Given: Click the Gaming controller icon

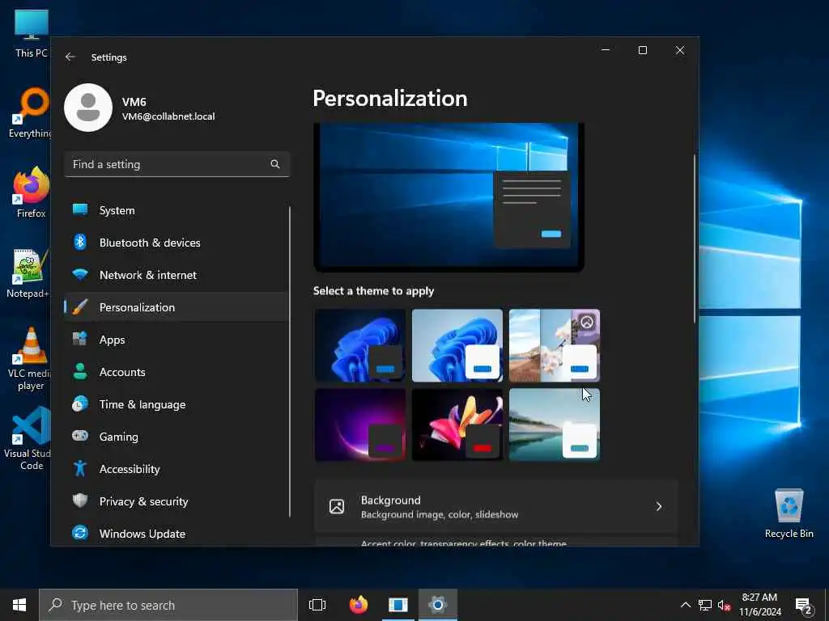Looking at the screenshot, I should [80, 436].
